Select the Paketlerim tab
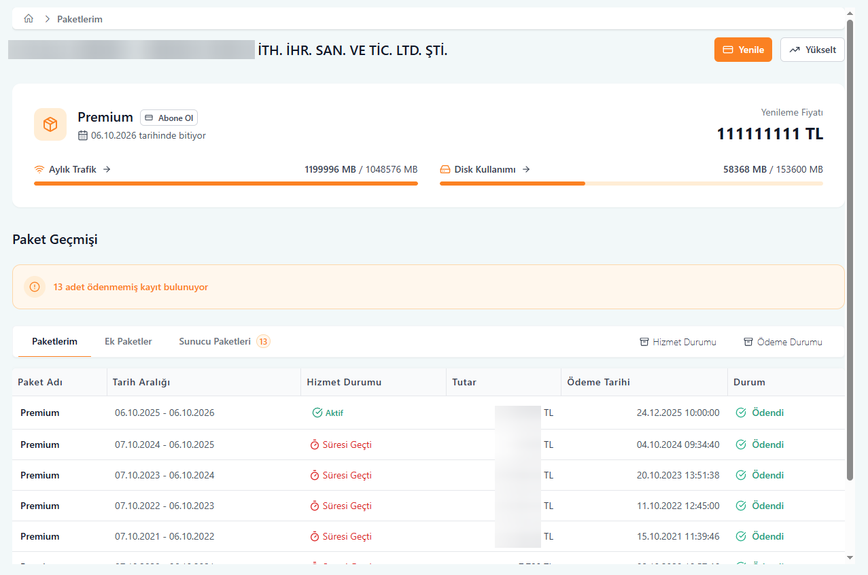This screenshot has height=575, width=868. [x=54, y=341]
